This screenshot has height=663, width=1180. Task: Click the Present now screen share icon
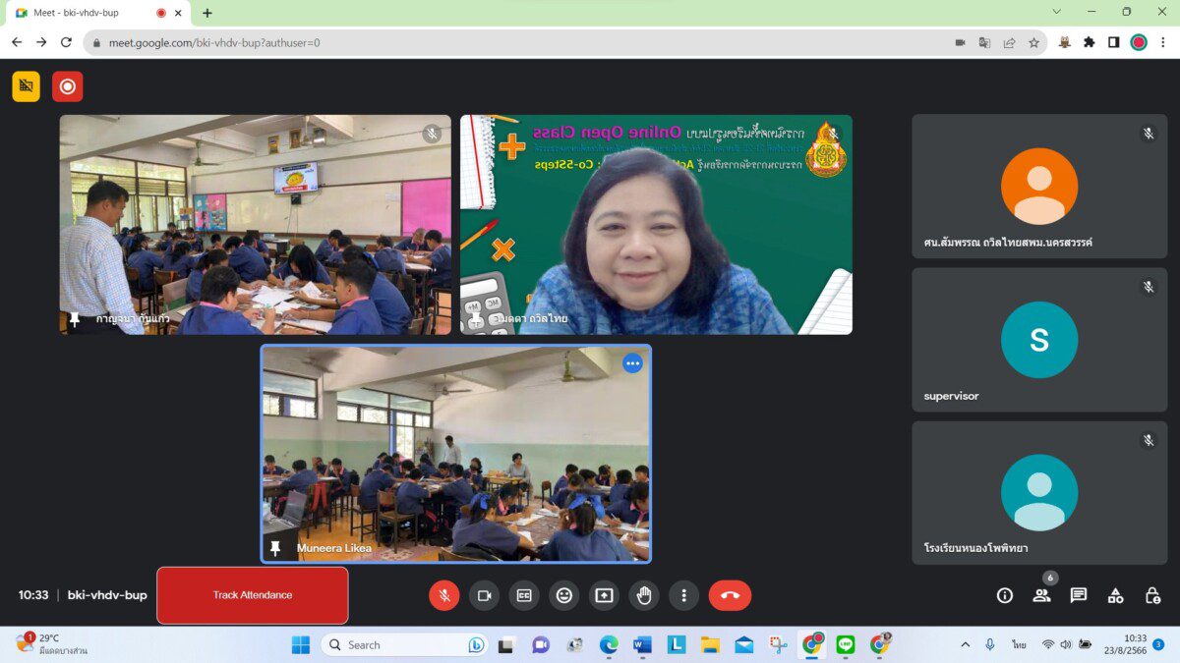coord(604,595)
